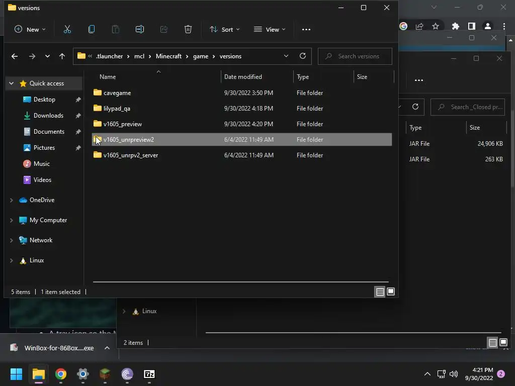This screenshot has width=515, height=386.
Task: Open the clock and date panel
Action: point(479,374)
